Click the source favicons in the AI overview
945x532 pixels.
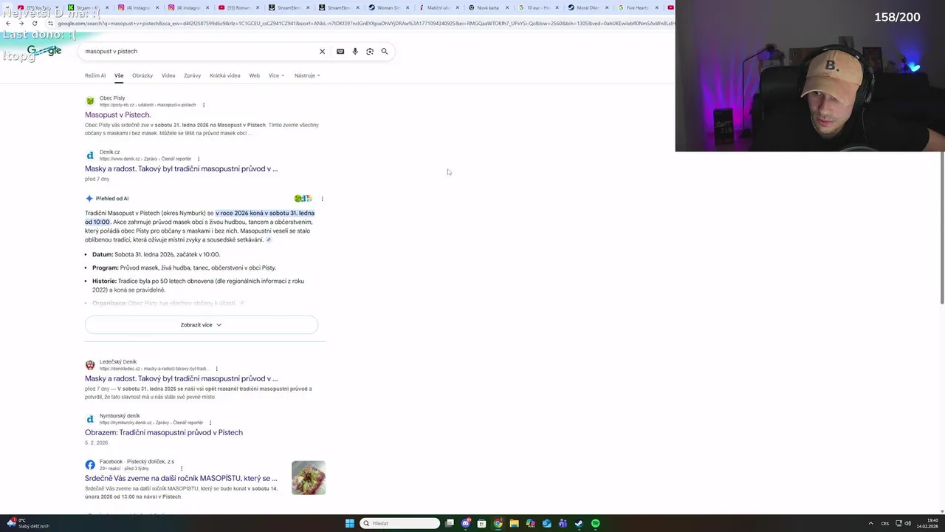(303, 199)
